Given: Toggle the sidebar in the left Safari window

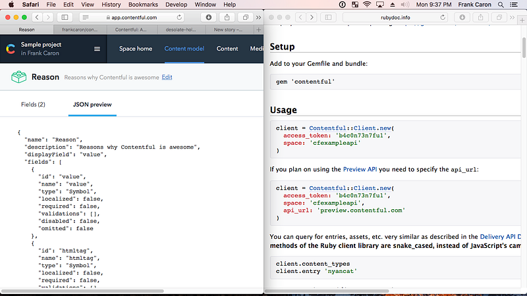Looking at the screenshot, I should [x=65, y=16].
